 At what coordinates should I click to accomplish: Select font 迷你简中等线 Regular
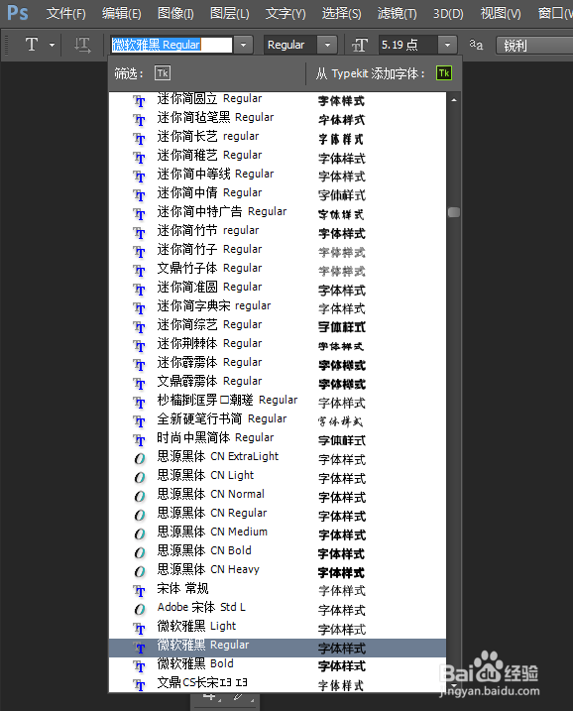(278, 175)
